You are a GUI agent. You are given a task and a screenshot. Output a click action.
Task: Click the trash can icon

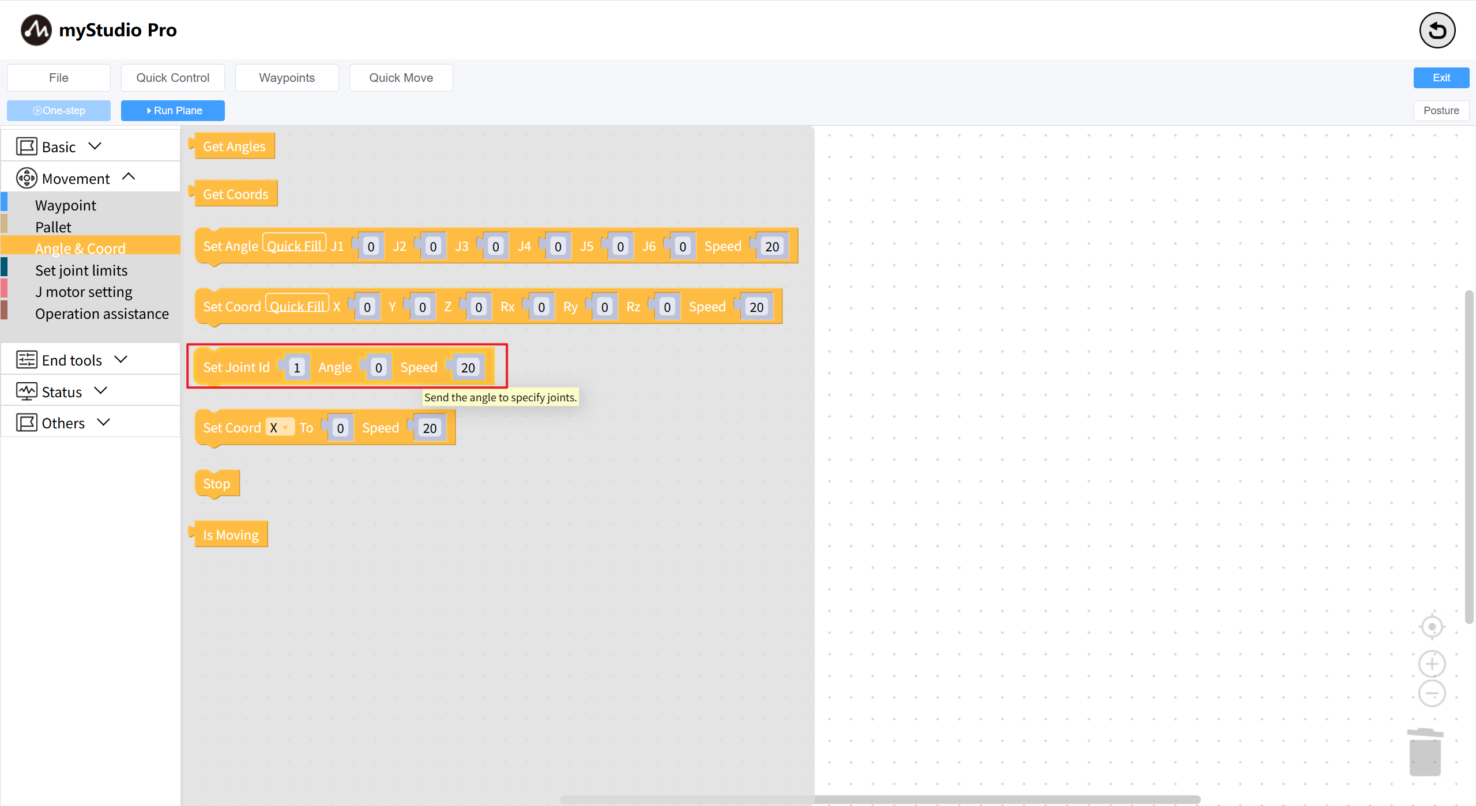1425,752
